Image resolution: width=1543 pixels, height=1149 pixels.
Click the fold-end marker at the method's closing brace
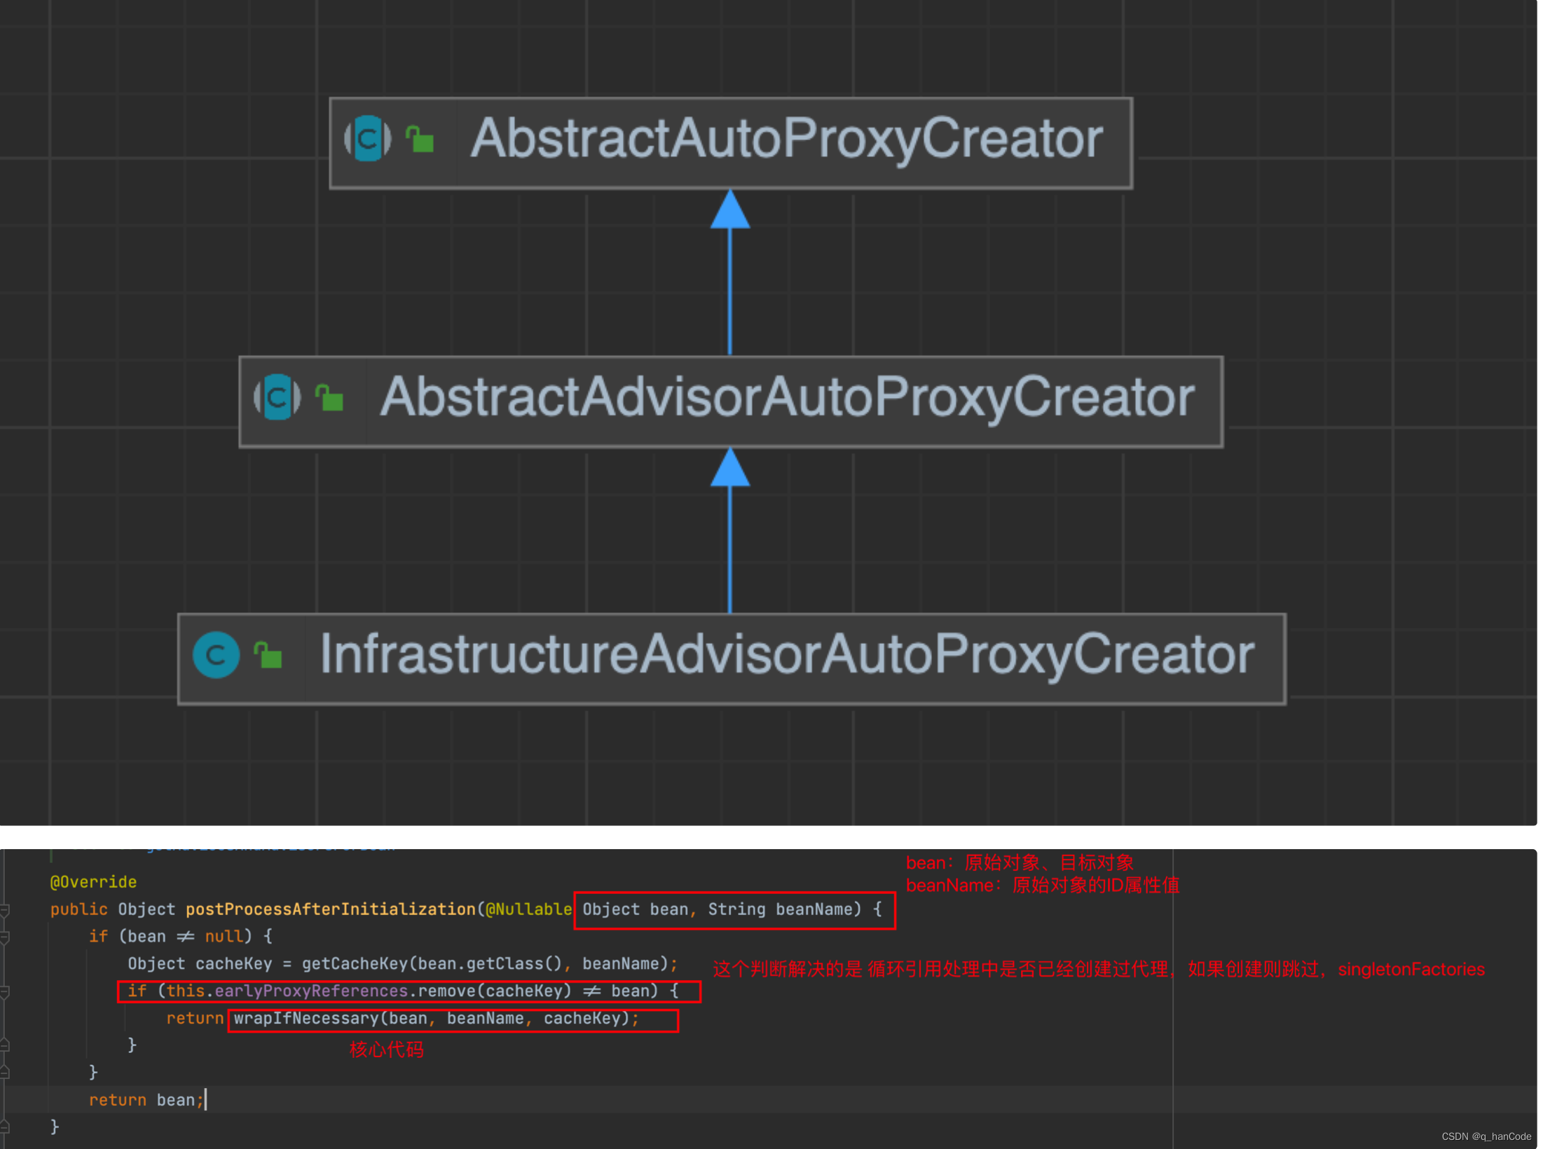click(5, 1127)
